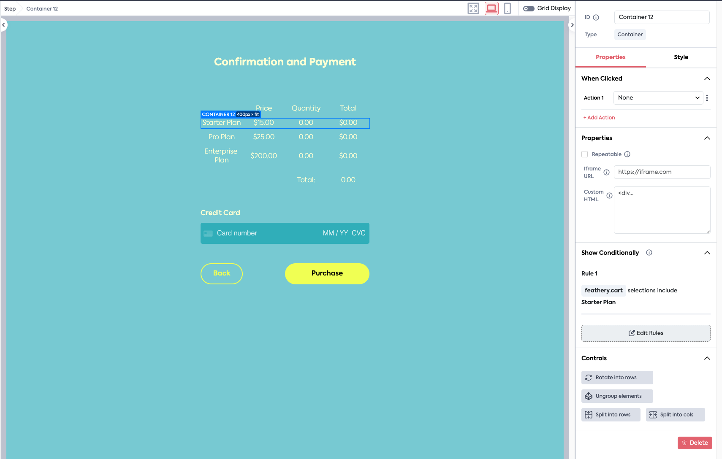The image size is (722, 459).
Task: Enable the Repeatable checkbox
Action: coord(585,154)
